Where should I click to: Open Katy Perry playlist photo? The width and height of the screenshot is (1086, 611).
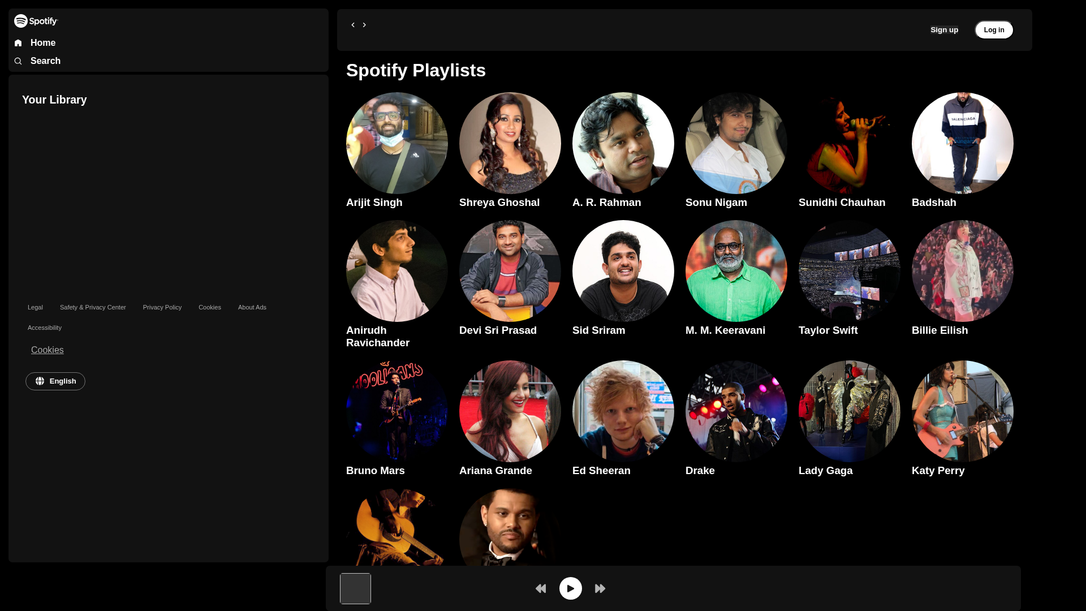coord(963,411)
